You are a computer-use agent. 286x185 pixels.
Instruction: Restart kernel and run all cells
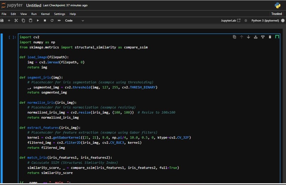point(59,21)
